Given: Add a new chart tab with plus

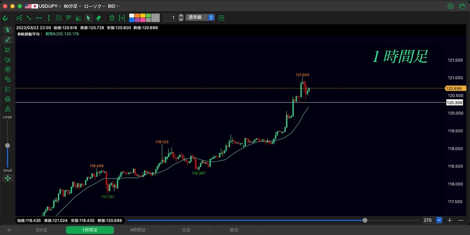Looking at the screenshot, I should pos(9,230).
